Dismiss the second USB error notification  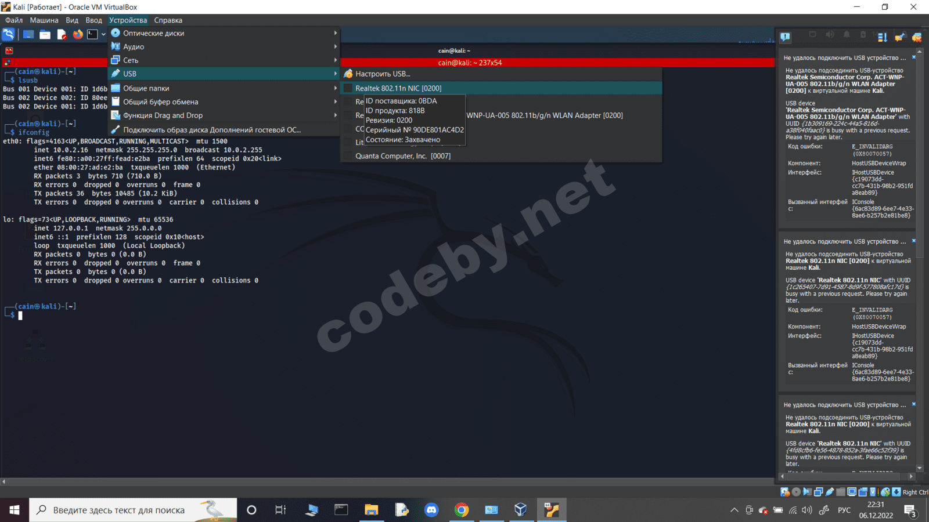tap(913, 241)
